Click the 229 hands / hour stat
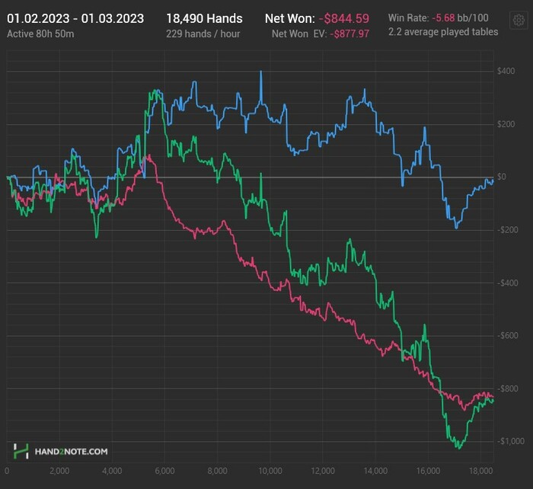 [202, 33]
